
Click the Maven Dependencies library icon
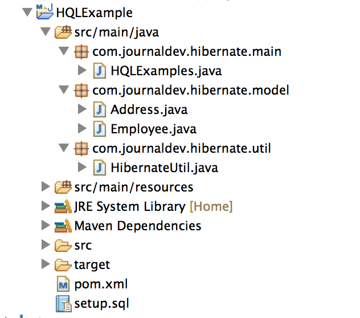(63, 226)
